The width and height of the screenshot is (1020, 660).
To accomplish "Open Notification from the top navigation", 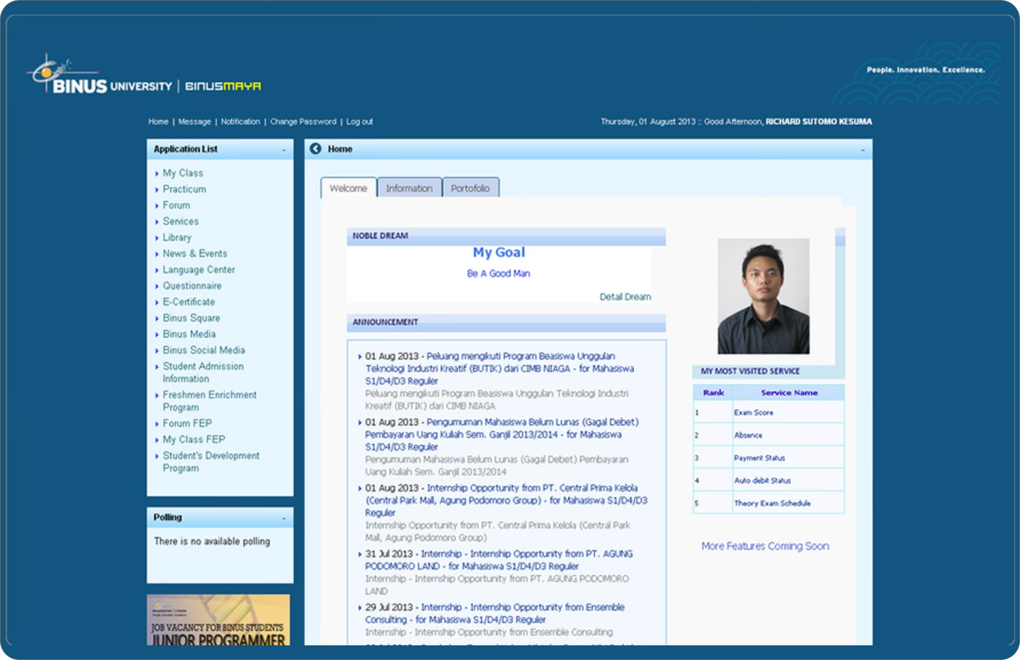I will (x=240, y=122).
